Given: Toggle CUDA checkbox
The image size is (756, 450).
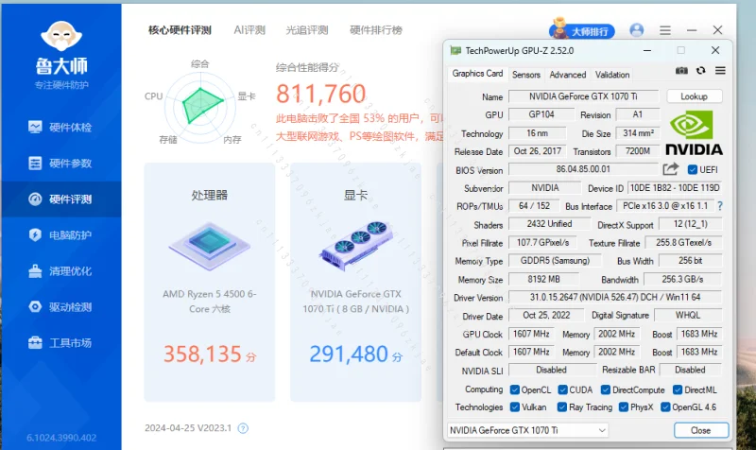Looking at the screenshot, I should point(562,389).
